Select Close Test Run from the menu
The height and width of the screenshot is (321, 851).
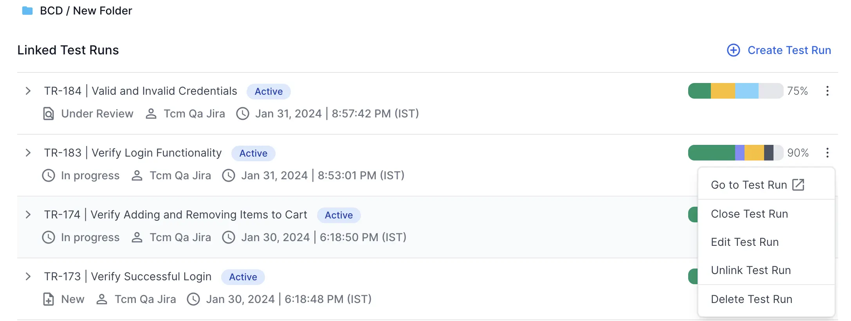click(749, 214)
